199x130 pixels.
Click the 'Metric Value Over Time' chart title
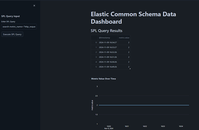coord(103,78)
